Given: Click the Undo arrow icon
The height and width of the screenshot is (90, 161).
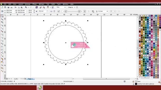Looking at the screenshot, I should [x=26, y=7].
